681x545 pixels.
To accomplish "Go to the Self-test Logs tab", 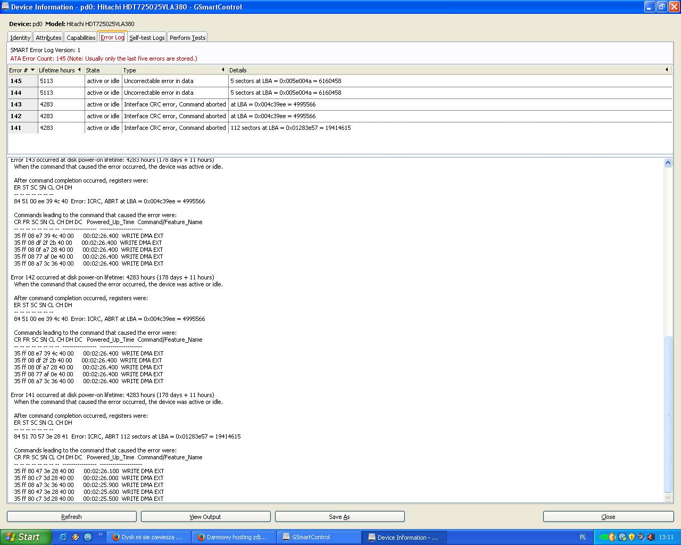I will pos(147,38).
